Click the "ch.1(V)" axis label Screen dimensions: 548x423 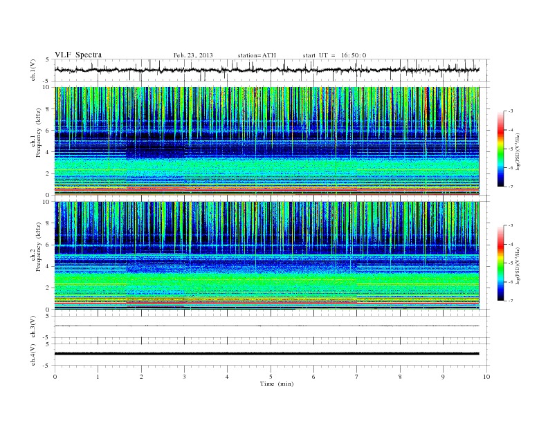(x=33, y=70)
